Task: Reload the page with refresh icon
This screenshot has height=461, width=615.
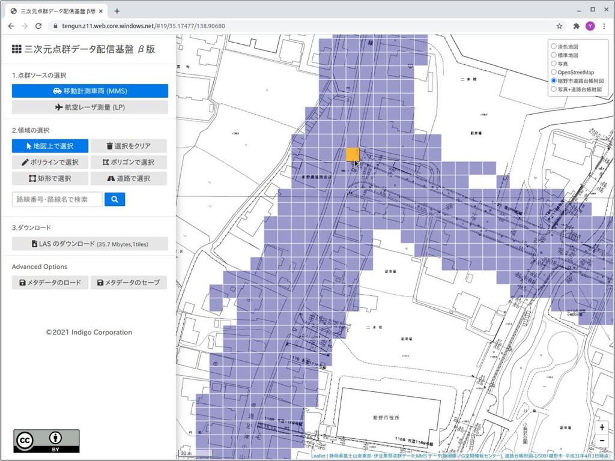Action: click(38, 26)
